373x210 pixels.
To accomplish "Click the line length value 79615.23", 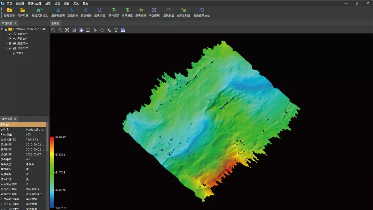I will 32,139.
